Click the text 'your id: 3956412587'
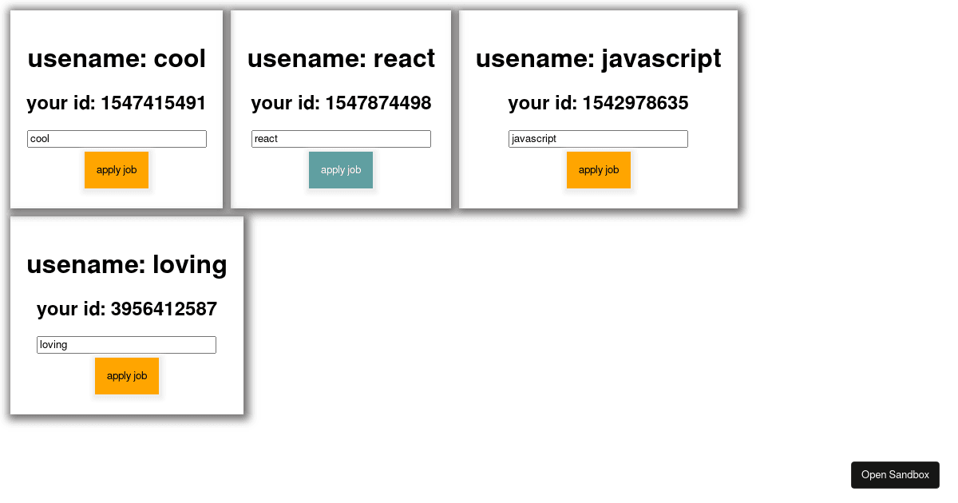Viewport: 958px width, 503px height. pos(127,309)
